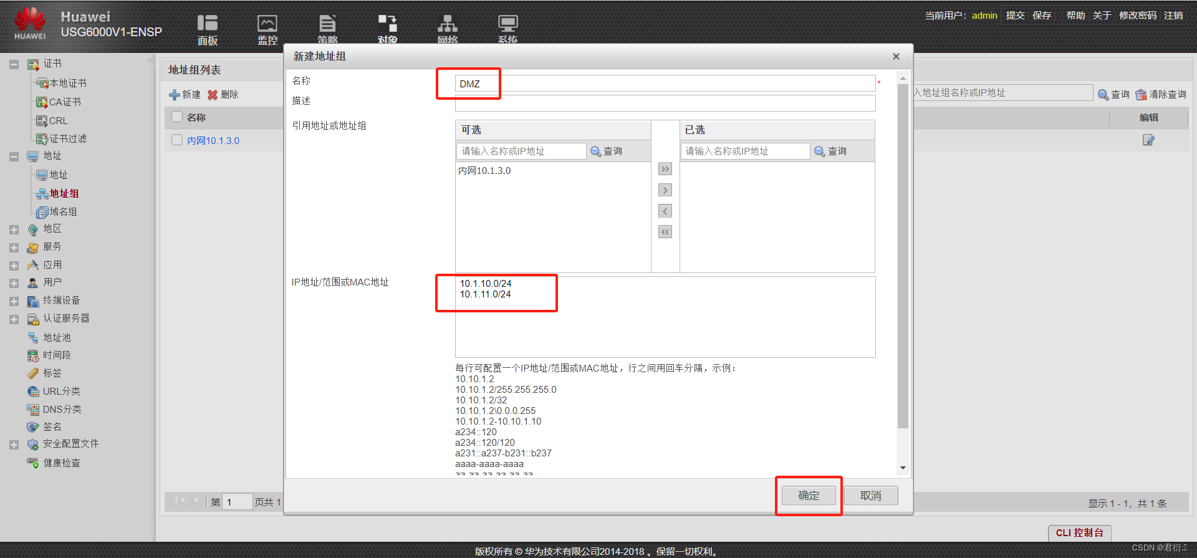Click move-all-left double arrow button
The height and width of the screenshot is (558, 1197).
(x=665, y=232)
